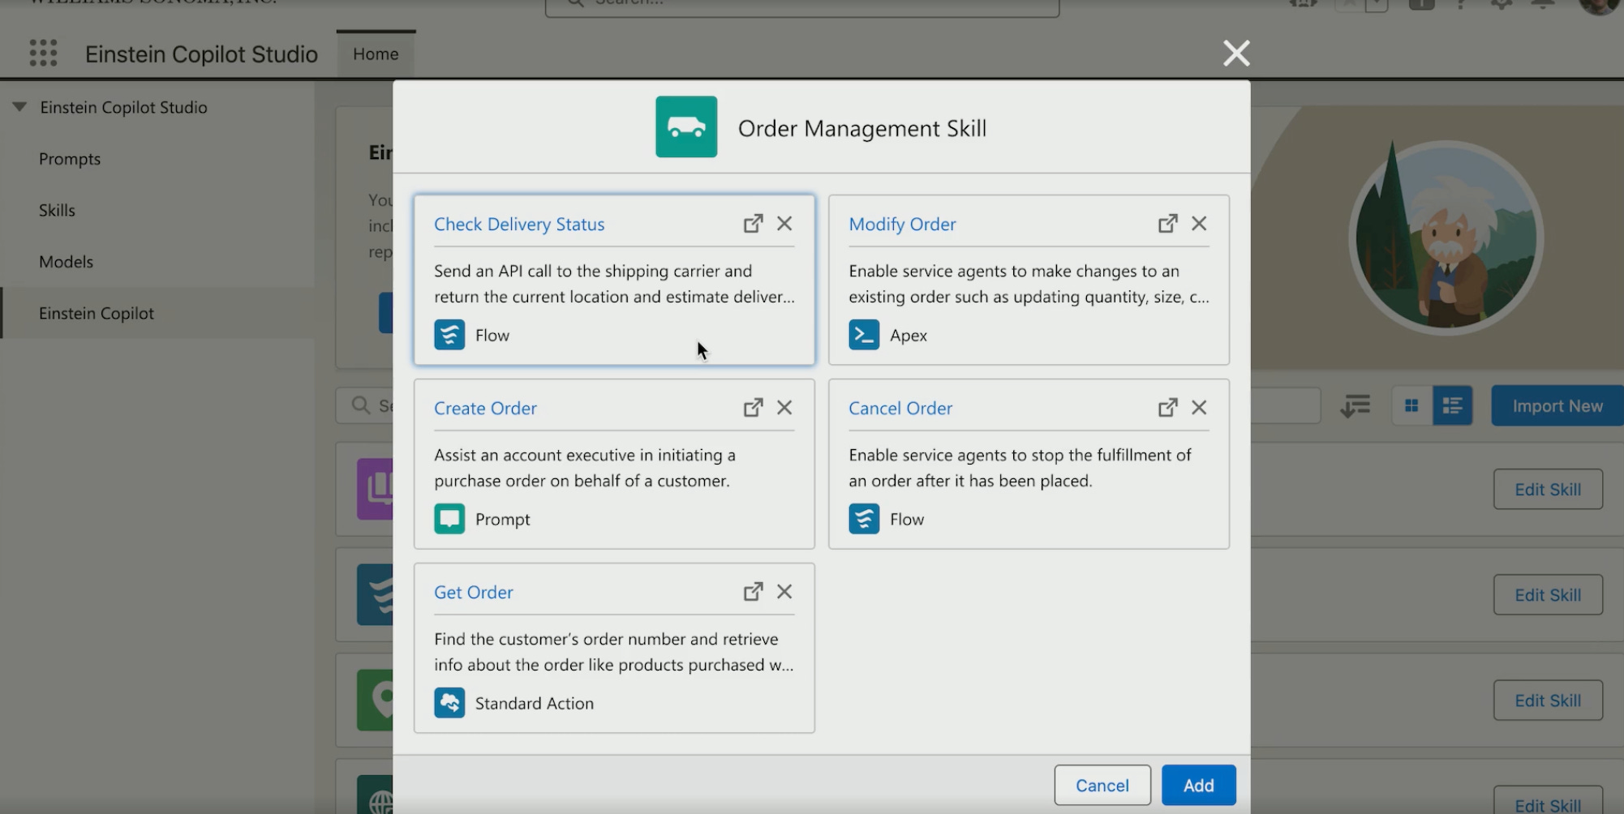Click the third Edit Skill button
This screenshot has height=814, width=1624.
point(1548,700)
